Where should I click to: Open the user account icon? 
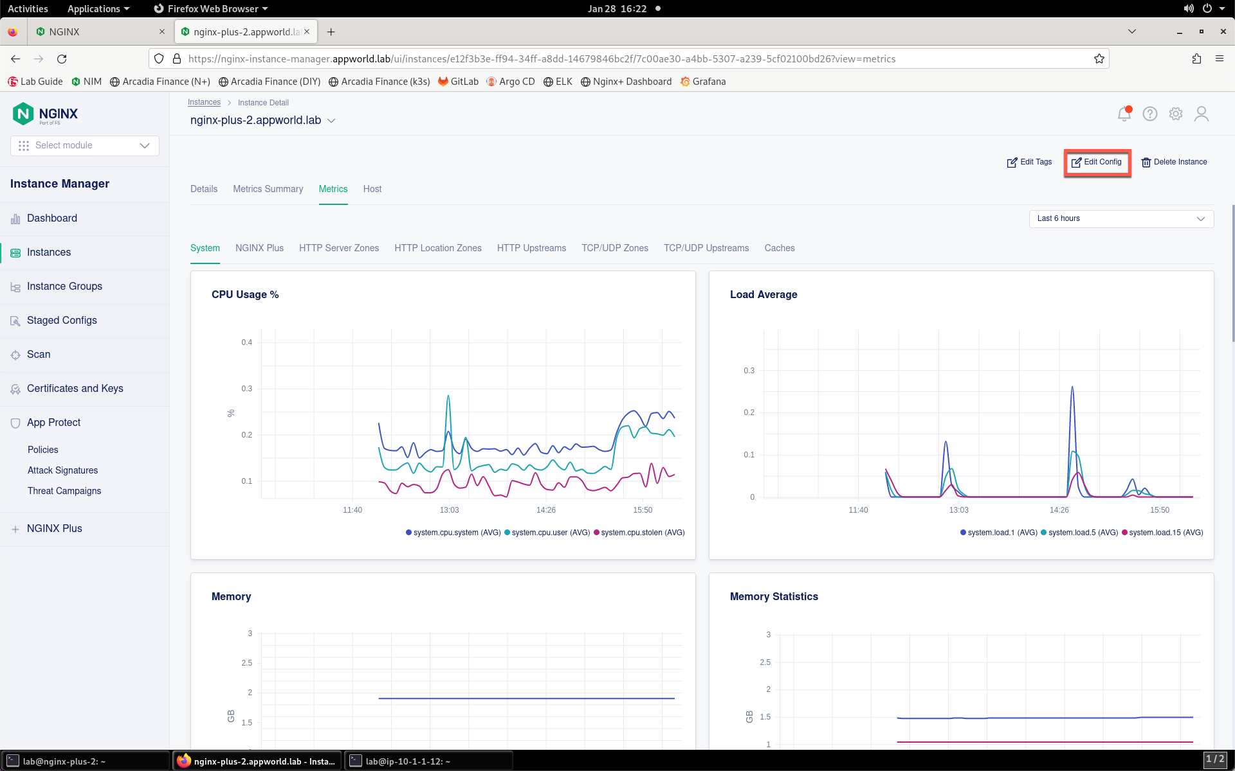(x=1202, y=114)
